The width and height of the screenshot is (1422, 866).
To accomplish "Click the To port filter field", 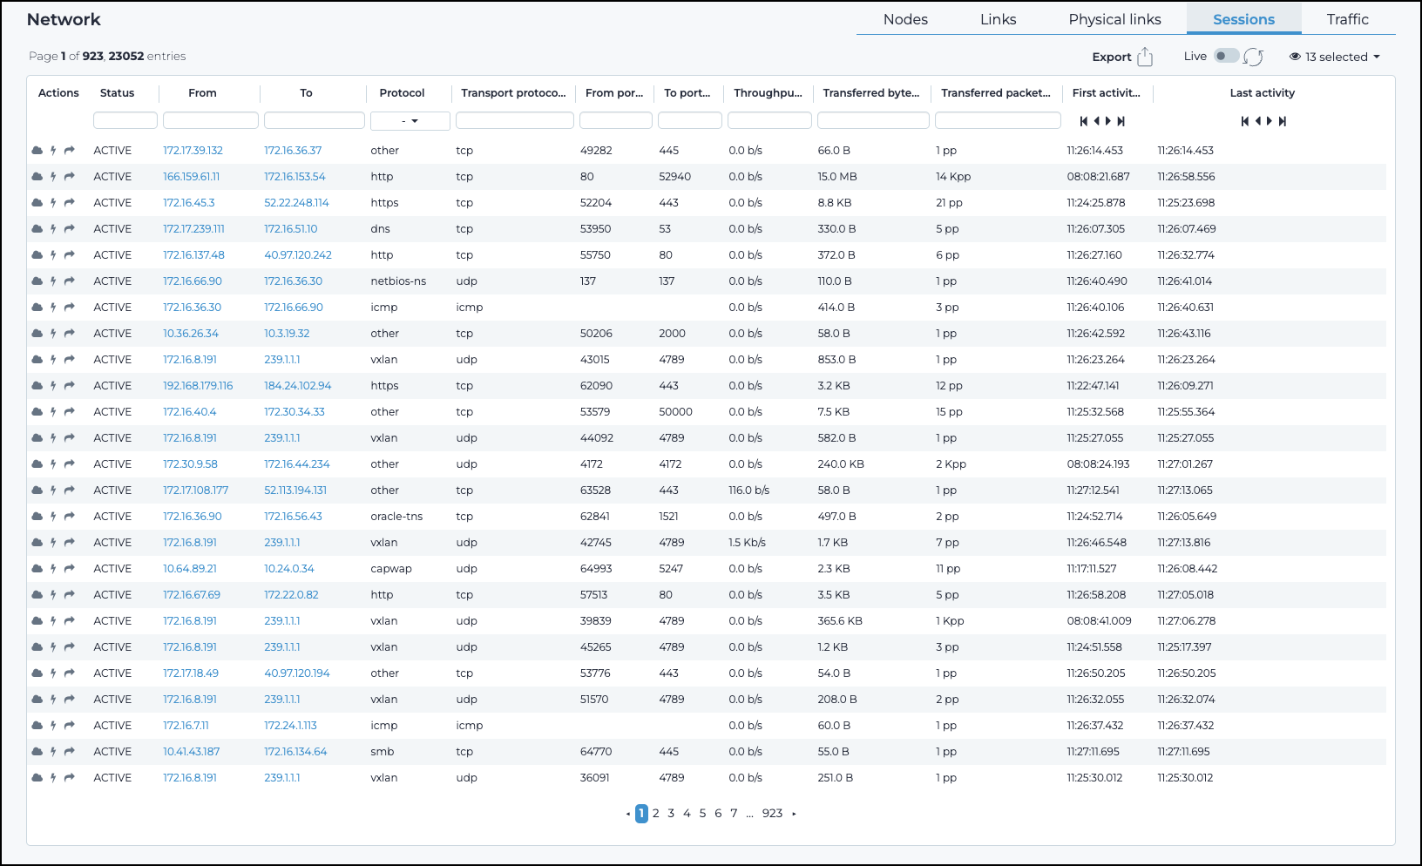I will coord(690,121).
